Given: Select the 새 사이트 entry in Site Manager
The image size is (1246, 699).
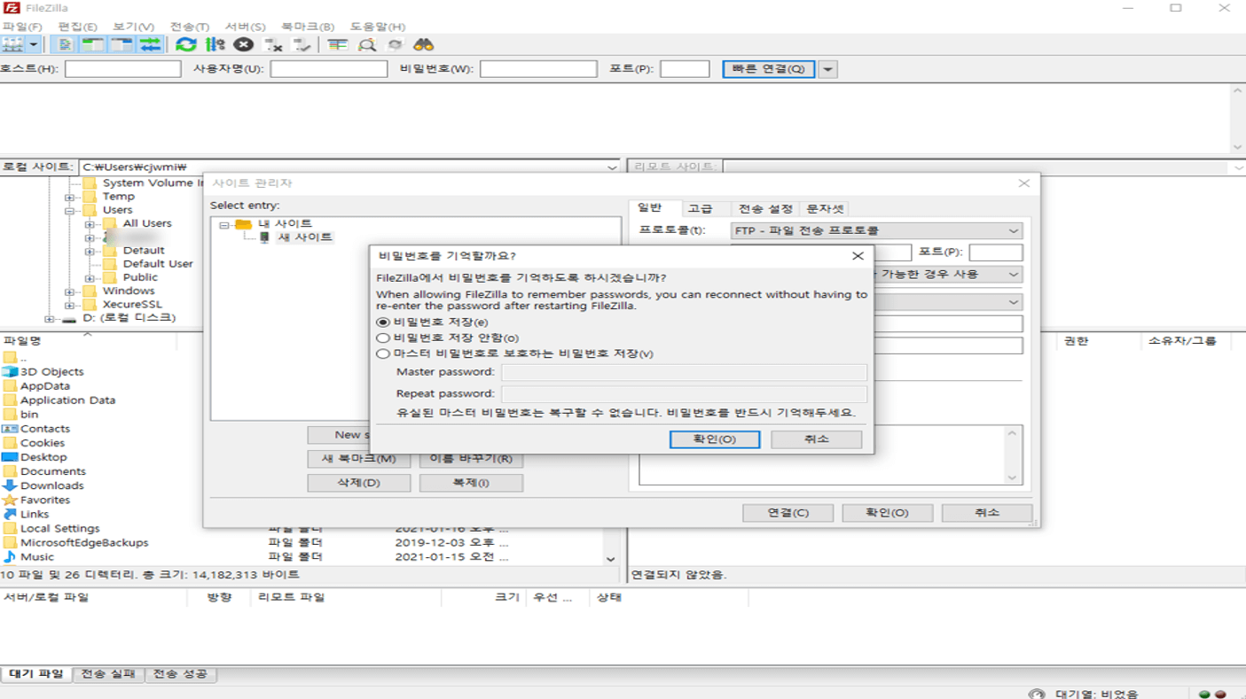Looking at the screenshot, I should pos(305,237).
